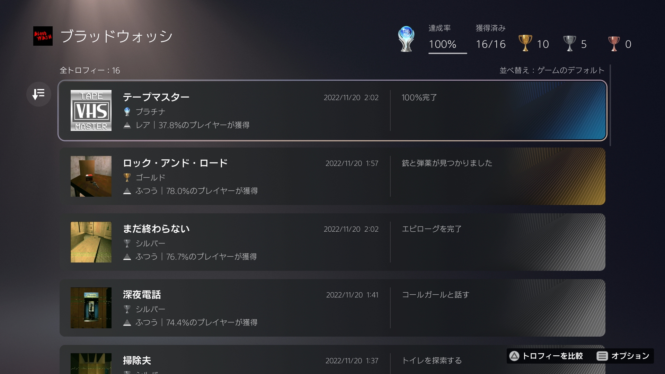Click the 100% 達成率 progress indicator
Screen dimensions: 665x374
point(443,44)
